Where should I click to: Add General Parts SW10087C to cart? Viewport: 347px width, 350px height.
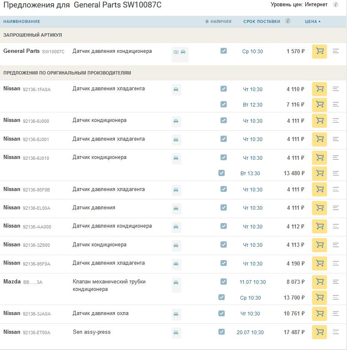point(319,52)
